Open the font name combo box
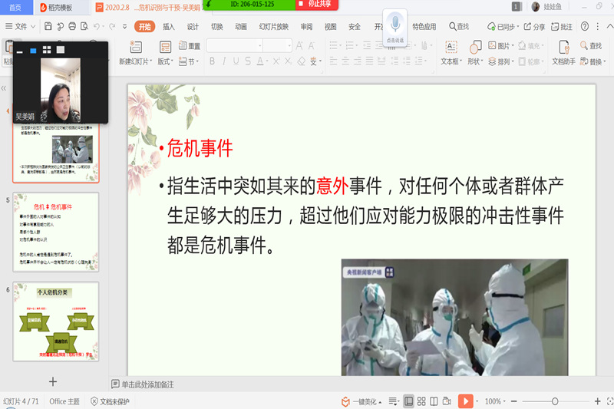Image resolution: width=614 pixels, height=409 pixels. (x=235, y=46)
